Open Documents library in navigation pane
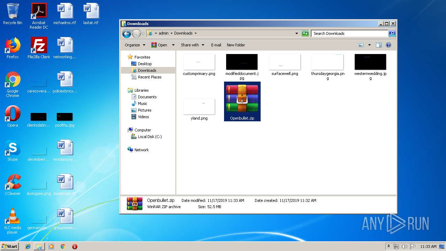446x251 pixels. coord(144,97)
